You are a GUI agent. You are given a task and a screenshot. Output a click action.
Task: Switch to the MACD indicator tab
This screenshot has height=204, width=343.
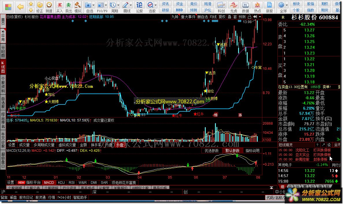pos(49,183)
